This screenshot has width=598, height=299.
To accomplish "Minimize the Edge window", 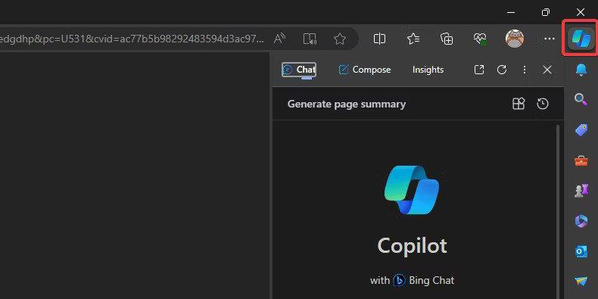I will (511, 12).
